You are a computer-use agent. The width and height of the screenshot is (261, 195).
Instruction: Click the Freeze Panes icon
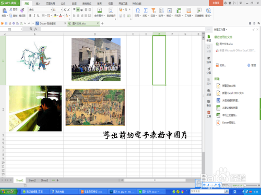click(x=199, y=10)
